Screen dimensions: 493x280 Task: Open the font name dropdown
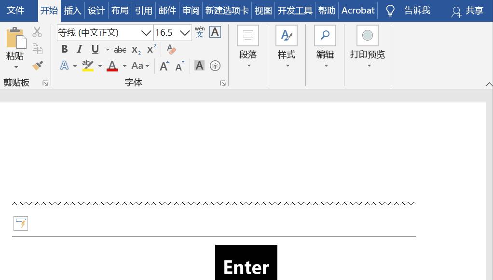[146, 32]
